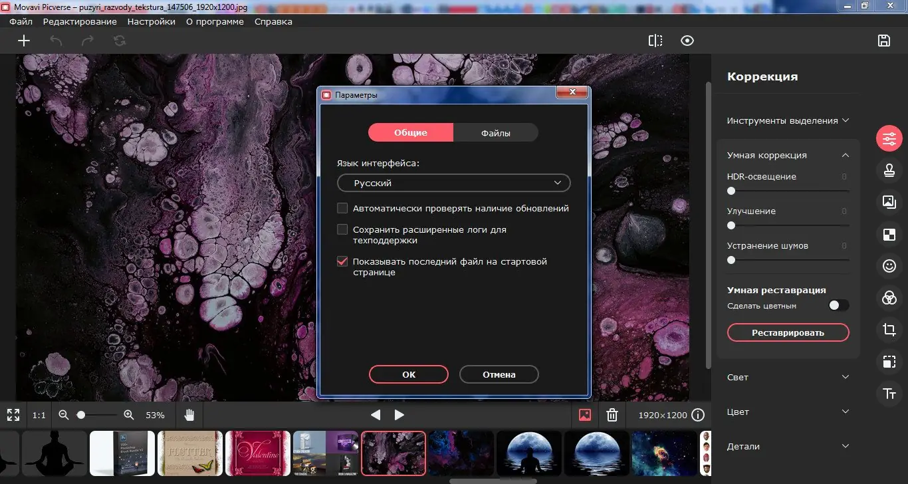Select the meditating silhouette thumbnail without moon

click(x=55, y=453)
